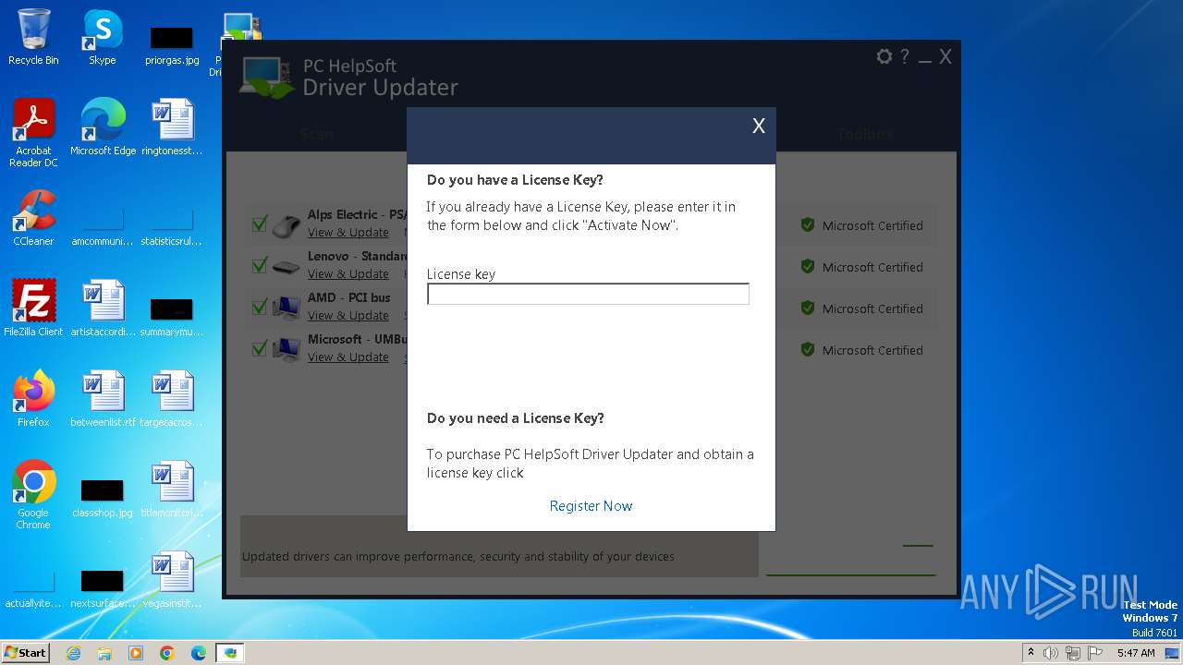
Task: Open betweenlist.rtf document
Action: pos(103,399)
